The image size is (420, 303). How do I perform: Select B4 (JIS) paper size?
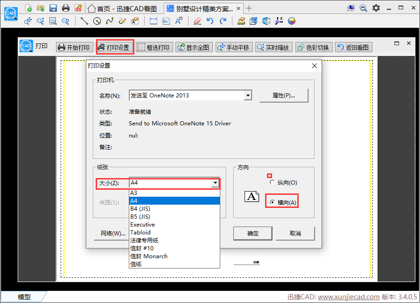tap(175, 208)
